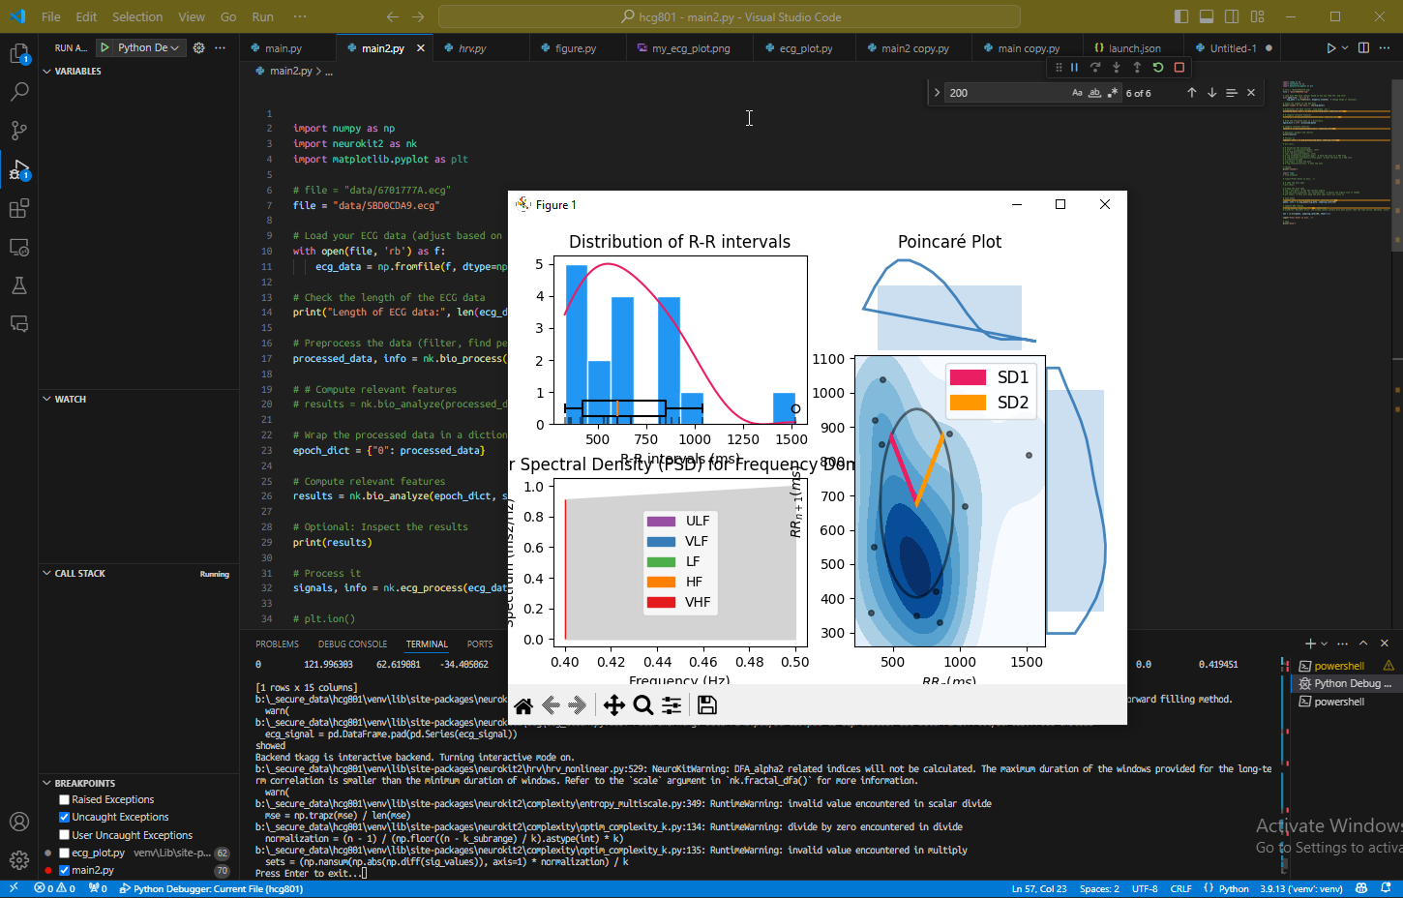Stop debugging with the red square
The width and height of the screenshot is (1403, 898).
coord(1179,68)
